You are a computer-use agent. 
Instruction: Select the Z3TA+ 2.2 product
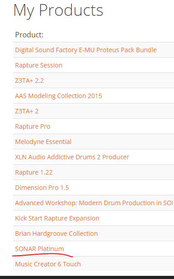click(x=29, y=81)
